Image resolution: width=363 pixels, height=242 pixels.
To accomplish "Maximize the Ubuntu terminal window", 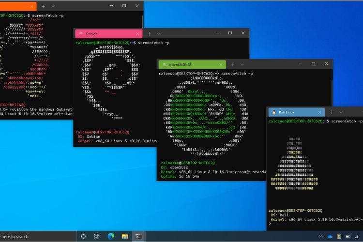I will coord(124,6).
